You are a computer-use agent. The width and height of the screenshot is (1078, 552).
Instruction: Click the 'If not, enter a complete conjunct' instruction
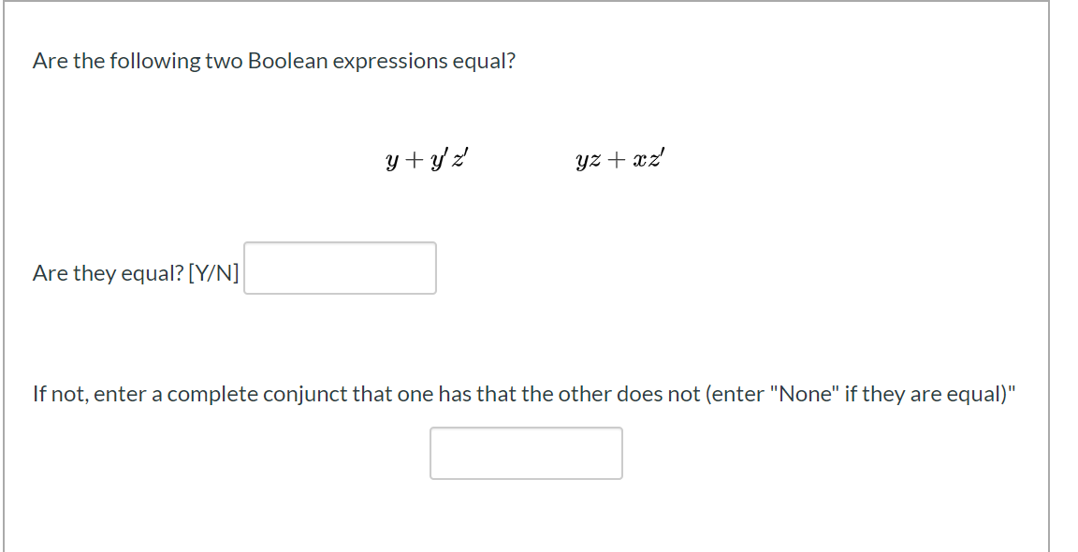pos(524,395)
